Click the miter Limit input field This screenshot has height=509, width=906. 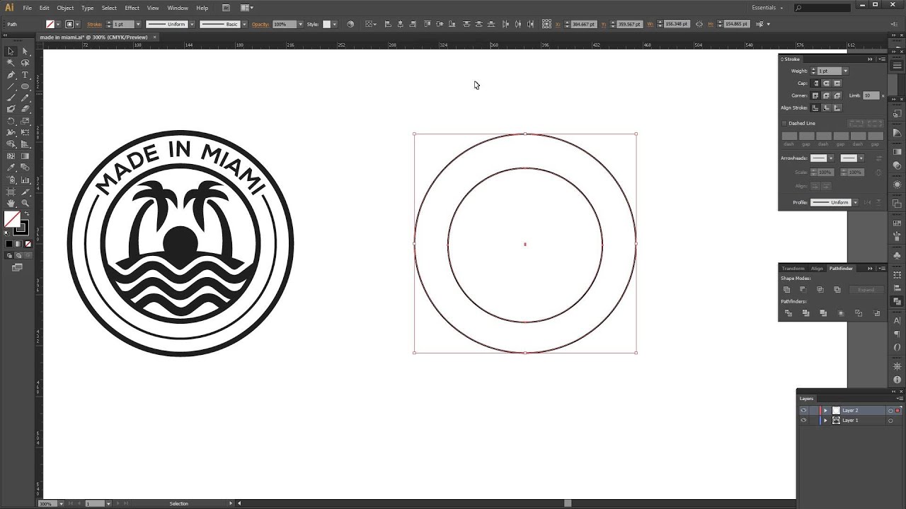pyautogui.click(x=871, y=95)
